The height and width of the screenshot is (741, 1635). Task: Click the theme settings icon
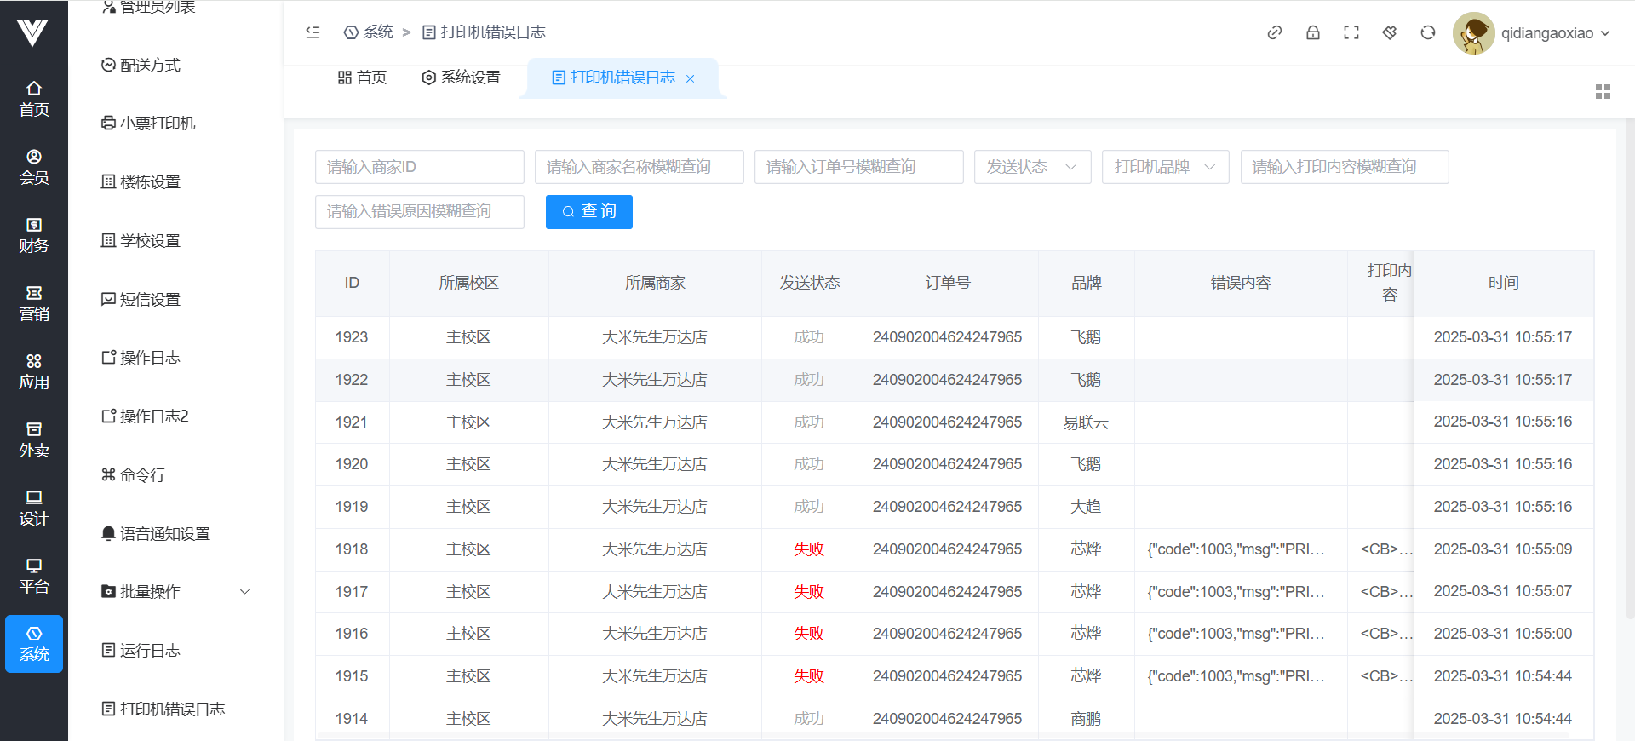point(1389,32)
